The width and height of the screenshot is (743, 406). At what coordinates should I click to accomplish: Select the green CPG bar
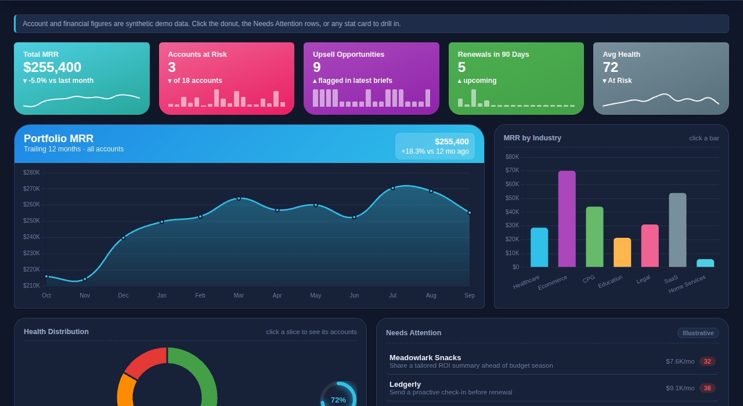pyautogui.click(x=594, y=237)
